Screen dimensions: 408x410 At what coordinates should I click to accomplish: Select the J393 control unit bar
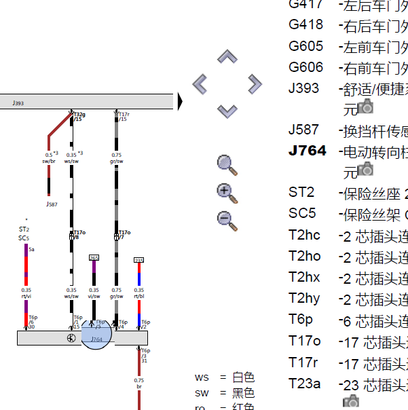[86, 101]
